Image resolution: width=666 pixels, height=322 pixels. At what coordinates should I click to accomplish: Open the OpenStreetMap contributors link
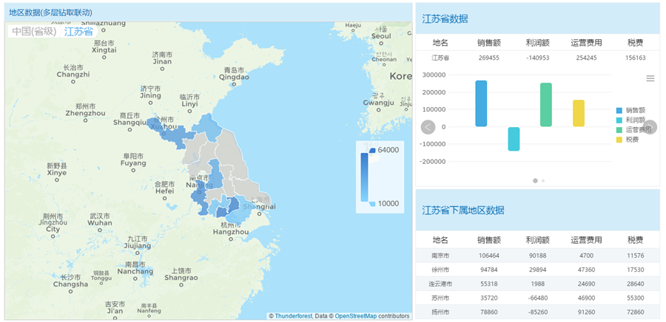pyautogui.click(x=356, y=316)
